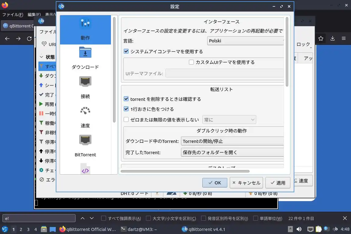Open the file manager launcher in taskbar
Viewport: 351px width, 234px height.
[44, 229]
